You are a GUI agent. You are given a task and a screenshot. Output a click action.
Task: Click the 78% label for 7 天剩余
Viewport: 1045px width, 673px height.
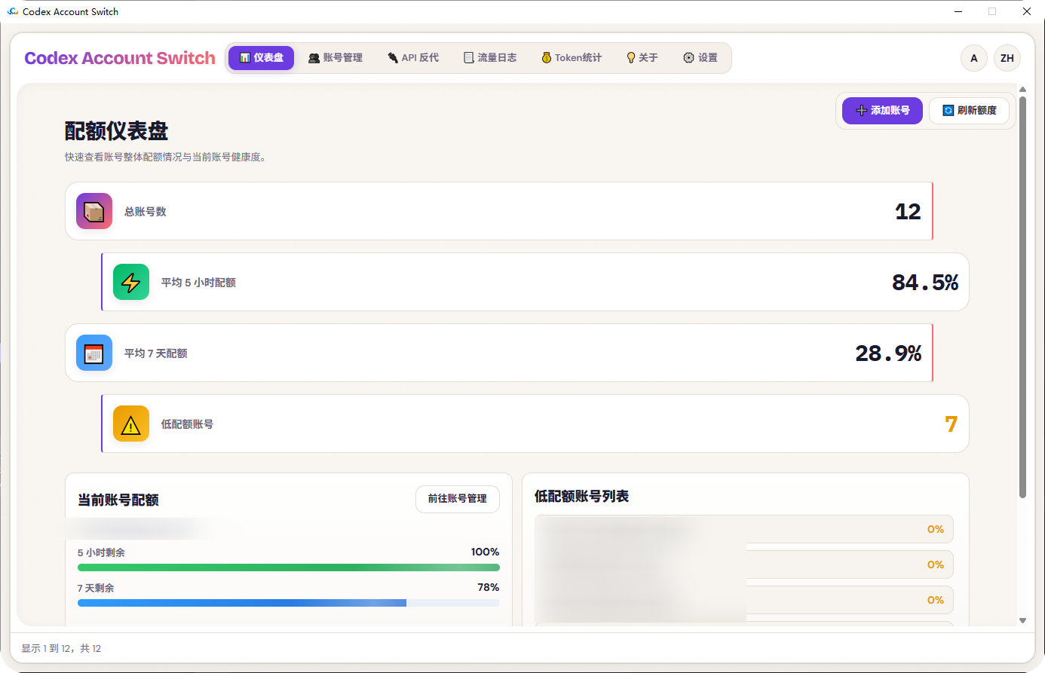click(489, 588)
